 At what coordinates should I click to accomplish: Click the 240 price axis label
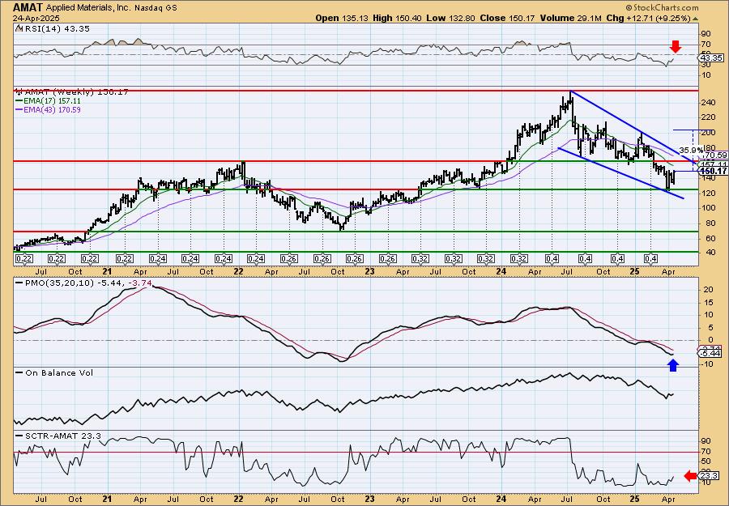coord(708,103)
